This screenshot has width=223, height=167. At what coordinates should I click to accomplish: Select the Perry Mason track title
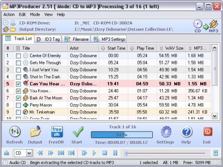pos(40,105)
